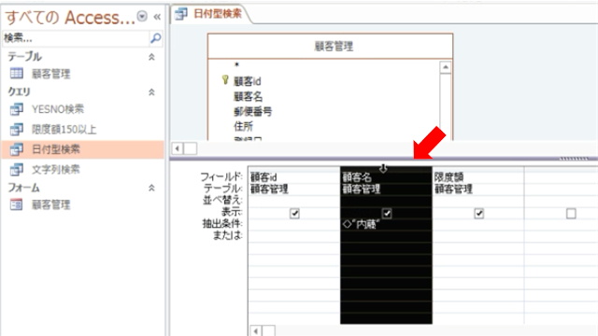Open the YESNO検索 query icon
This screenshot has width=598, height=336.
(x=17, y=109)
